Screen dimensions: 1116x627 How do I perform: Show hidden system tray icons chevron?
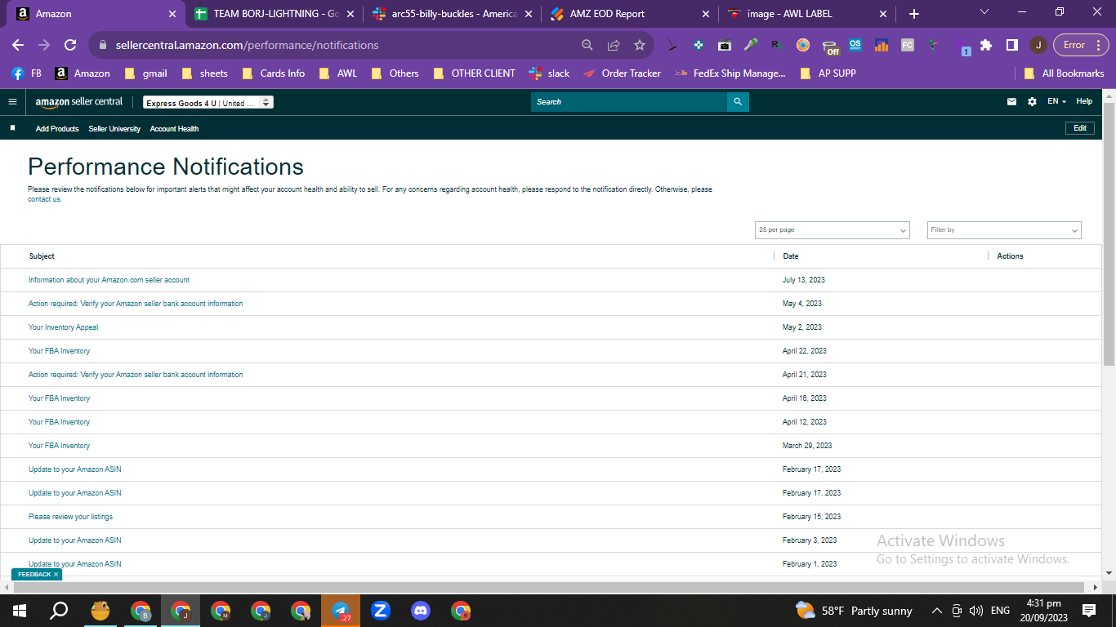pyautogui.click(x=936, y=611)
